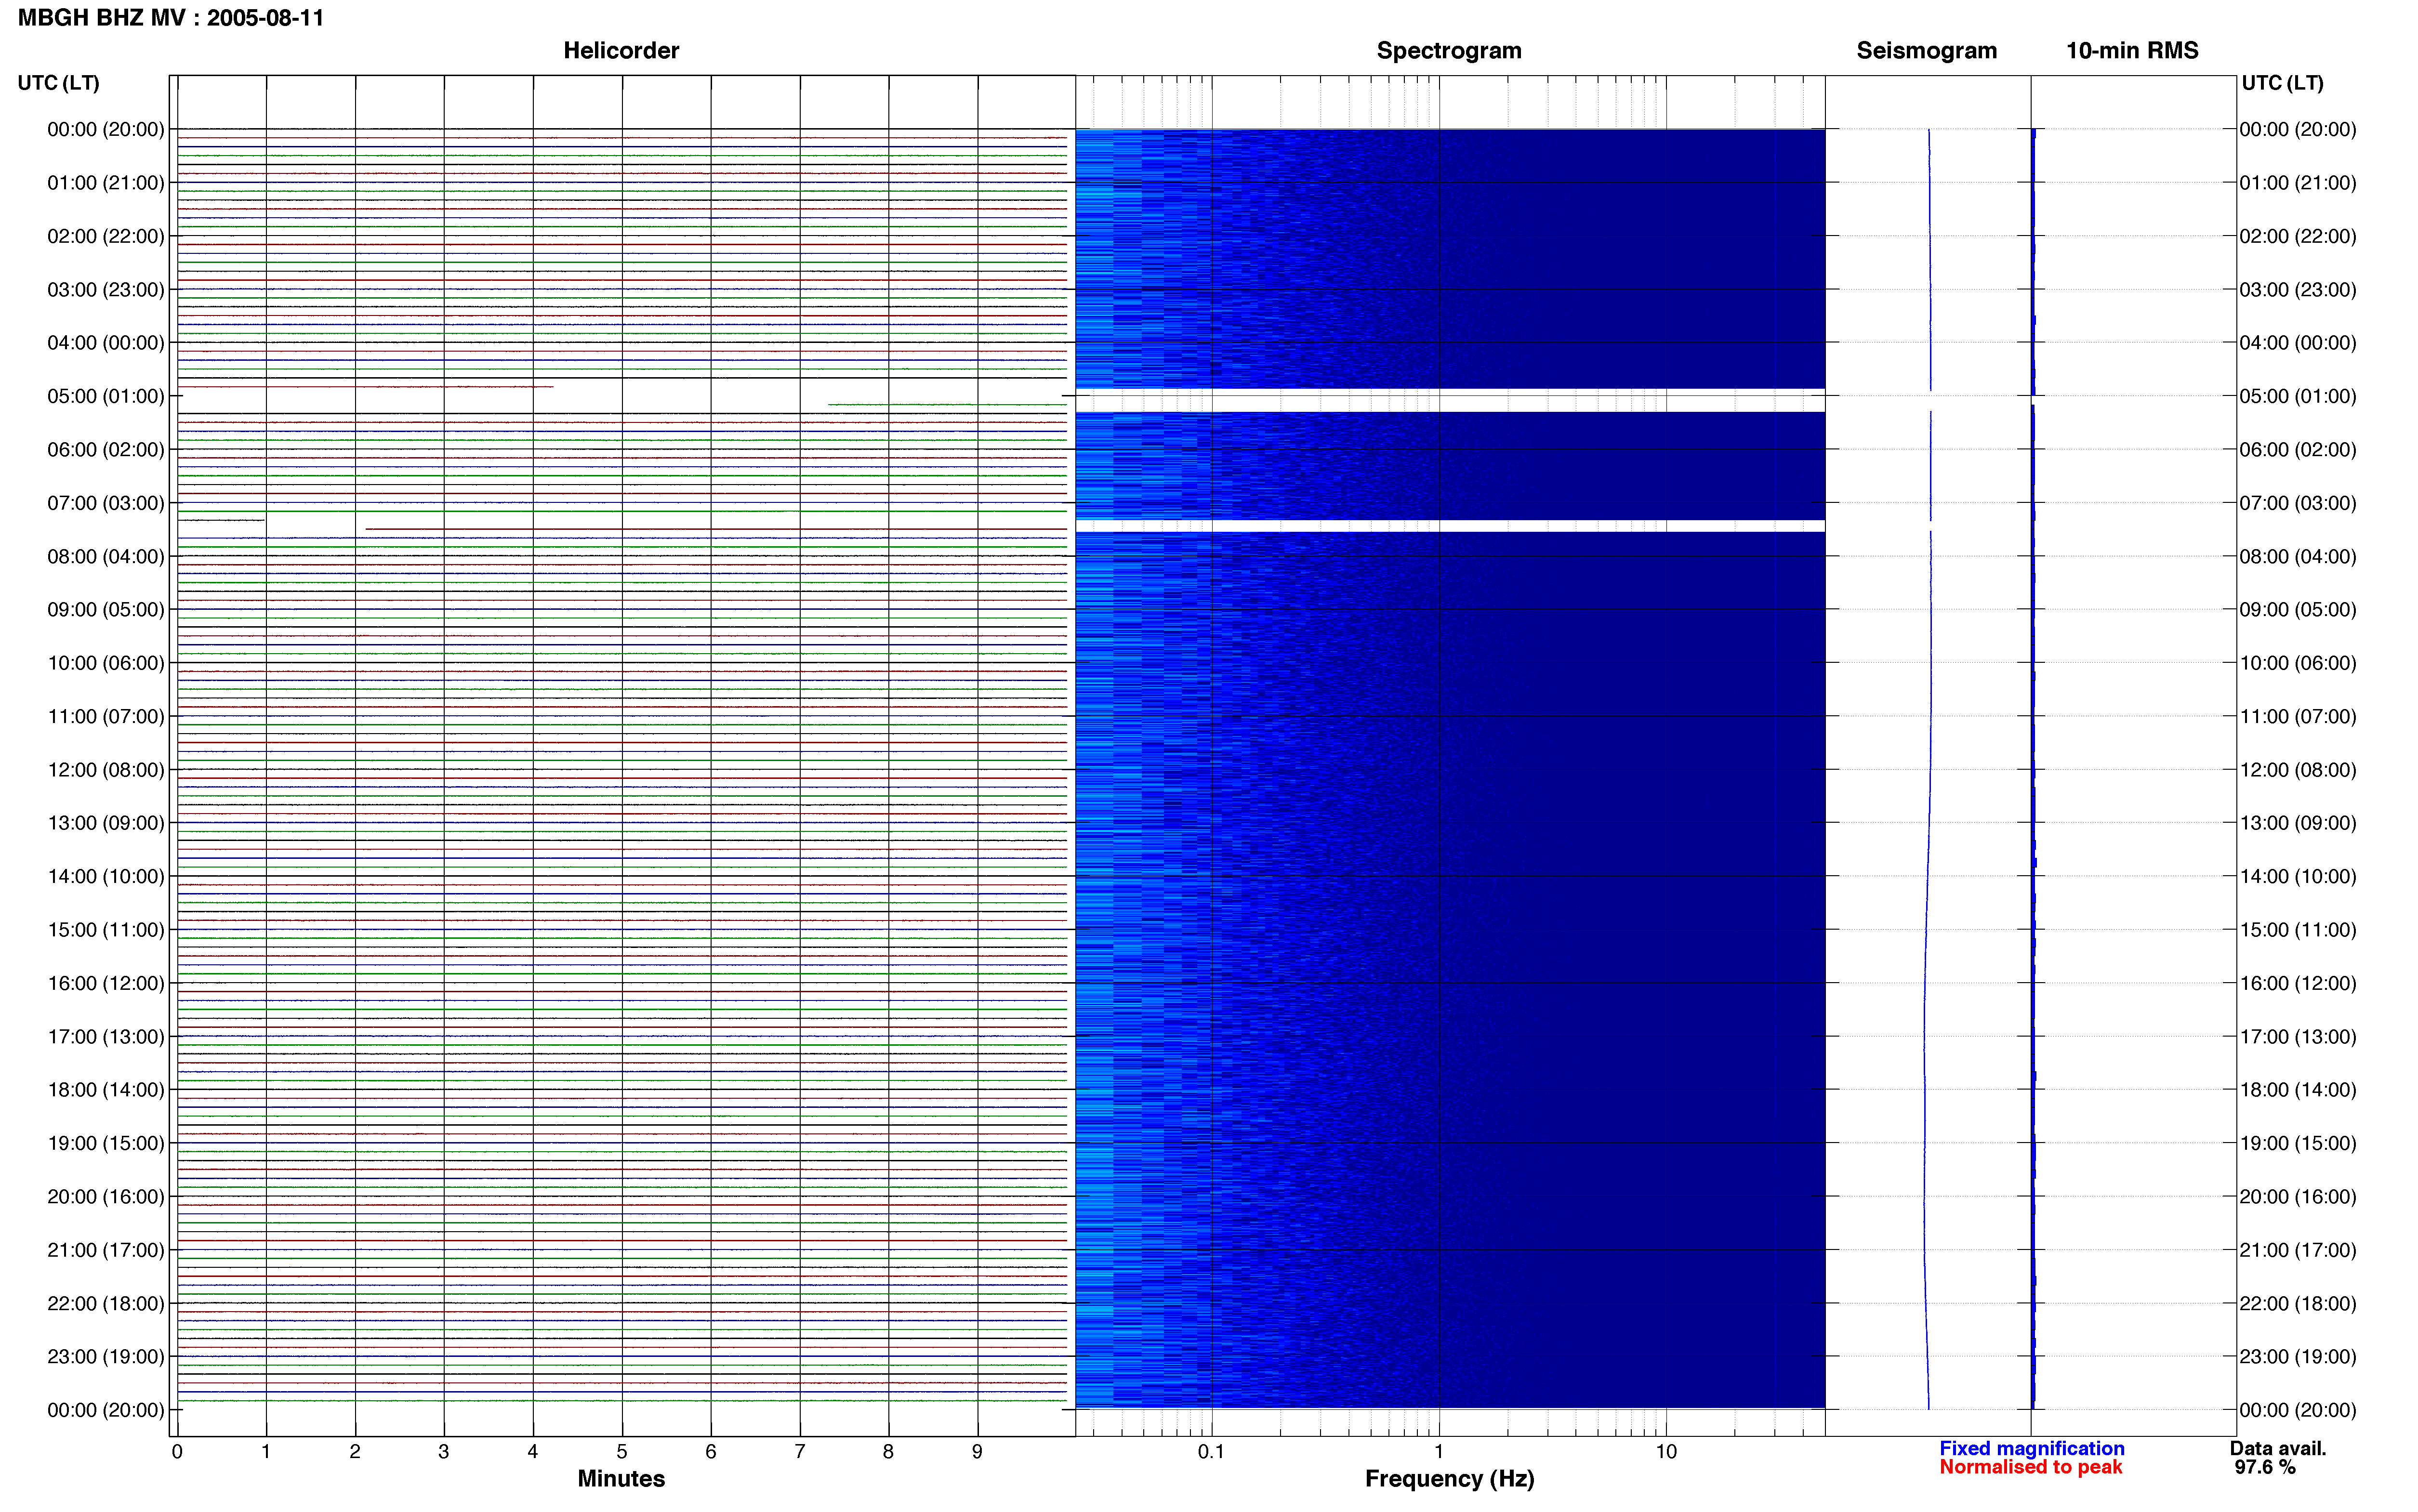Click 17:00 (13:00) on the Helicorder time axis

[x=106, y=1037]
